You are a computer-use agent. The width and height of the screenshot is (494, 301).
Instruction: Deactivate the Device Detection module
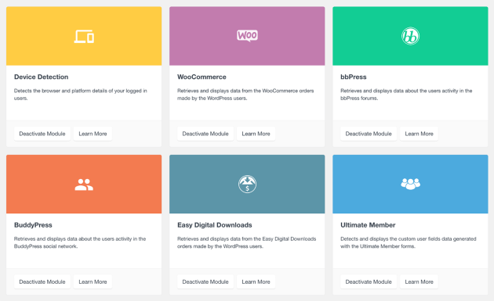click(x=42, y=134)
